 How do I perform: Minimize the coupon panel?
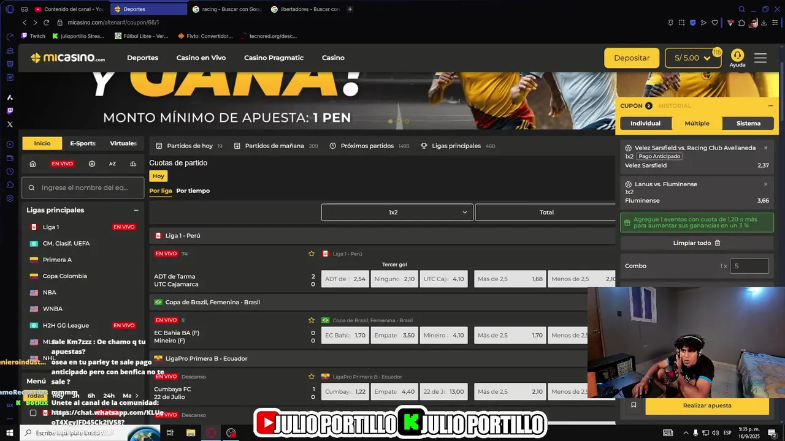click(770, 106)
